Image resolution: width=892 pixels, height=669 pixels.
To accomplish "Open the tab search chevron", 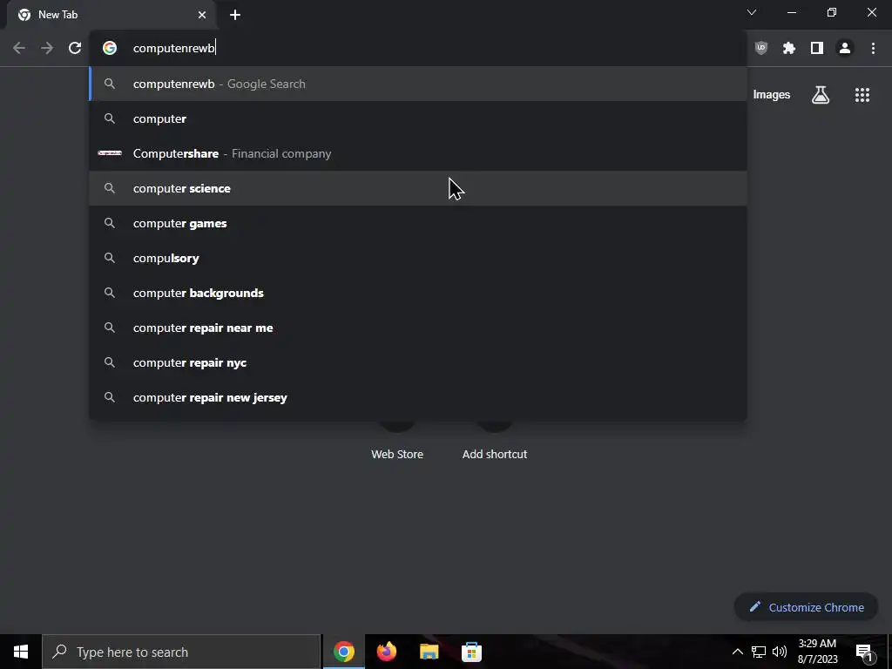I will tap(752, 12).
